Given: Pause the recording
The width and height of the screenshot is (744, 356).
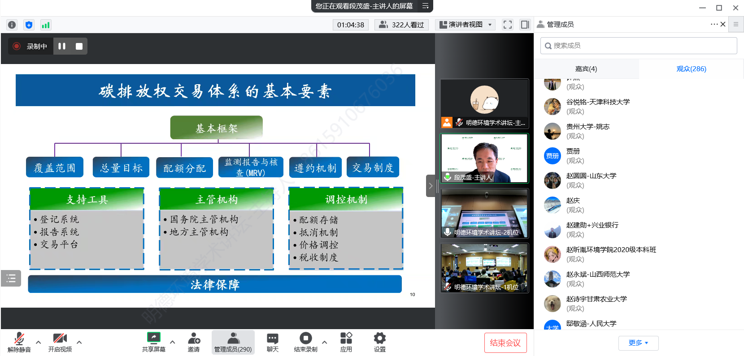Looking at the screenshot, I should point(62,46).
